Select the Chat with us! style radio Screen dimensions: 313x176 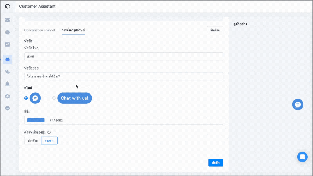click(54, 98)
